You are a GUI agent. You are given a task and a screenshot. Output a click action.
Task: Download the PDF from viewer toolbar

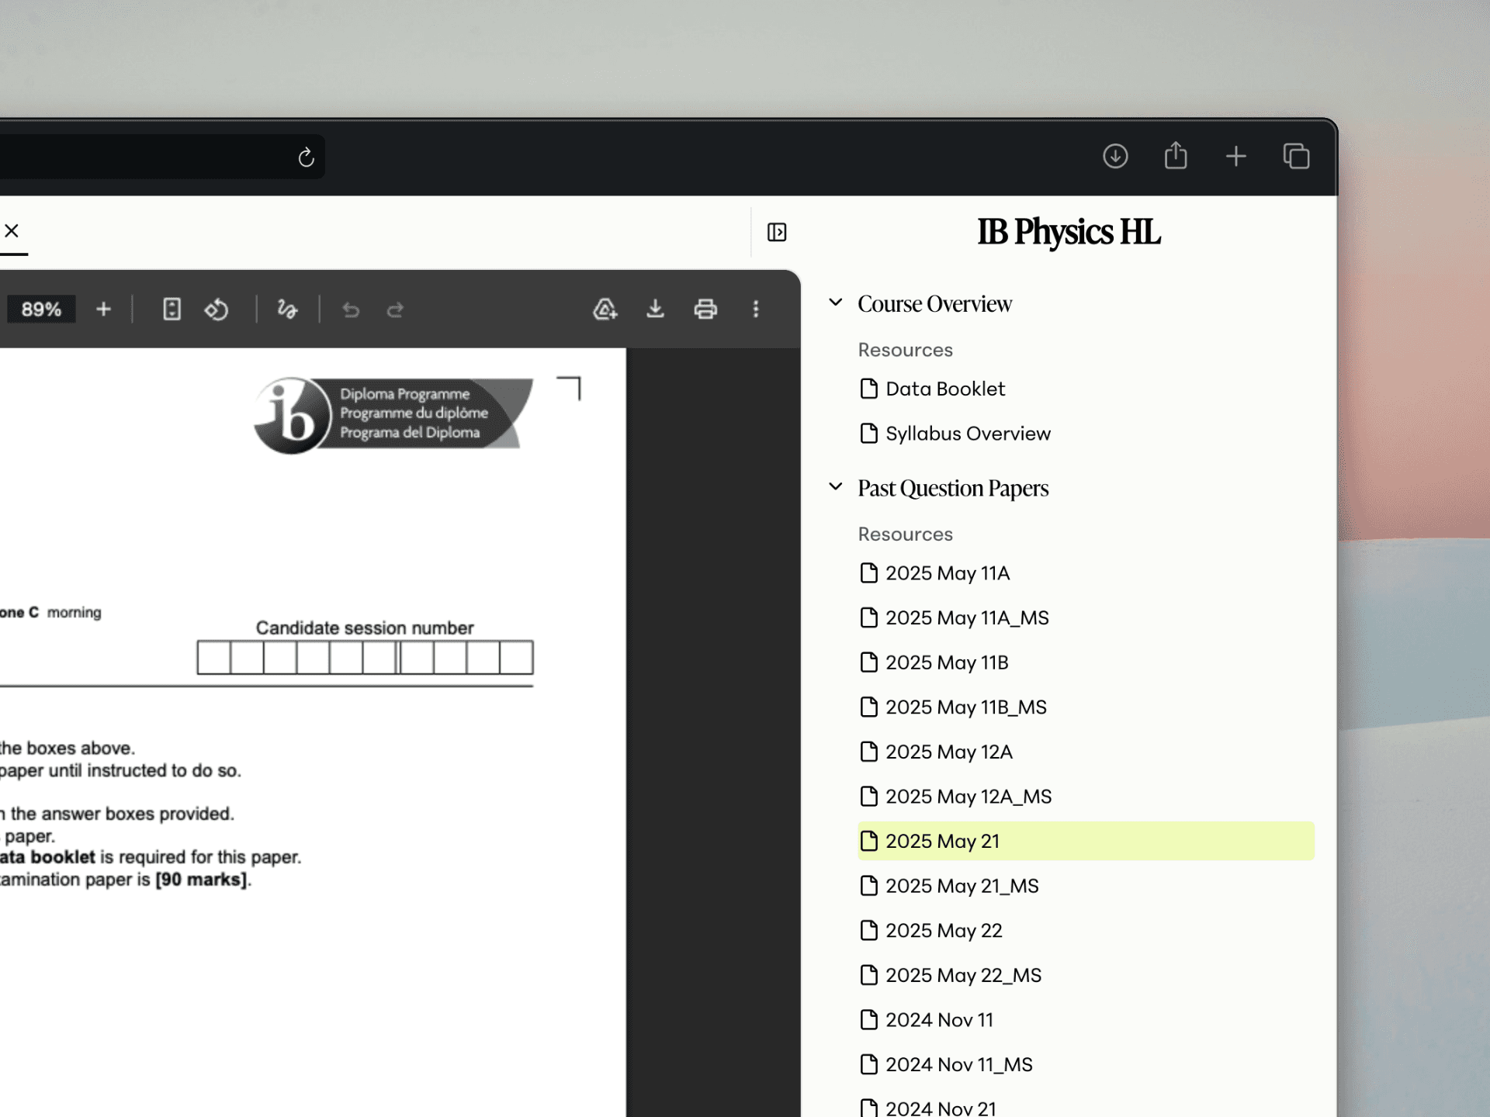[655, 309]
